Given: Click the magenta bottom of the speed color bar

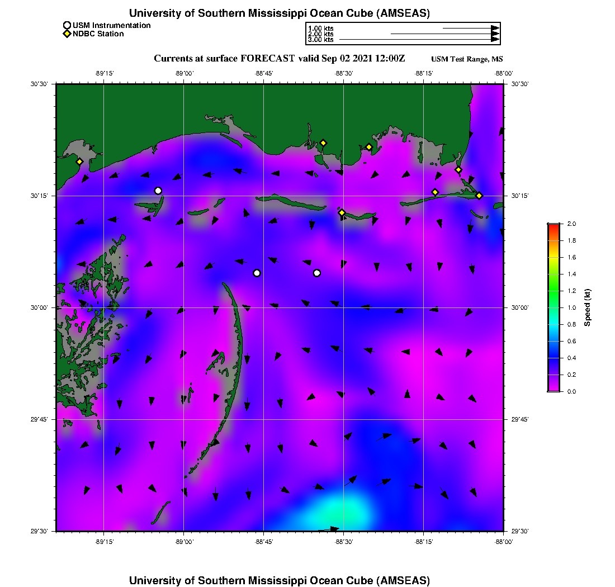Looking at the screenshot, I should pos(553,389).
